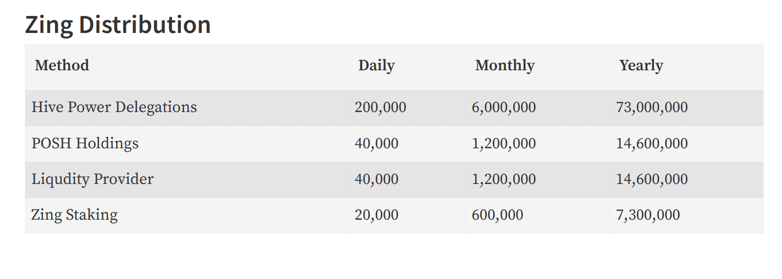Click the Zing Distribution heading

pyautogui.click(x=118, y=25)
